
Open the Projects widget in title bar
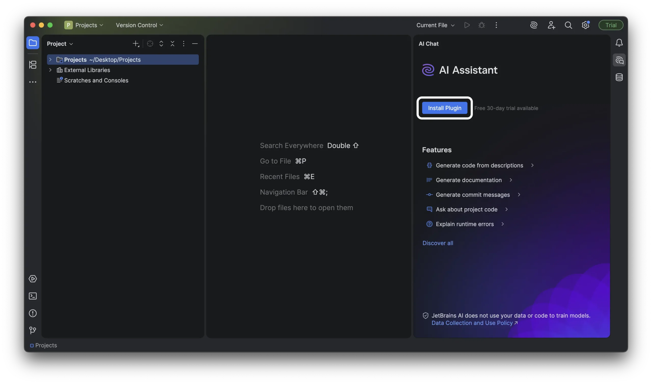point(84,25)
